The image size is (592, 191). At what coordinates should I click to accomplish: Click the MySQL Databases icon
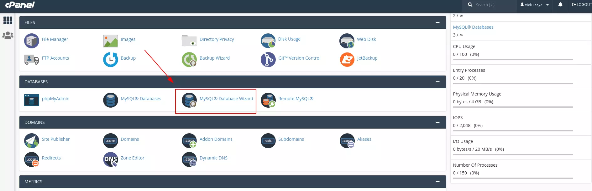tap(111, 100)
